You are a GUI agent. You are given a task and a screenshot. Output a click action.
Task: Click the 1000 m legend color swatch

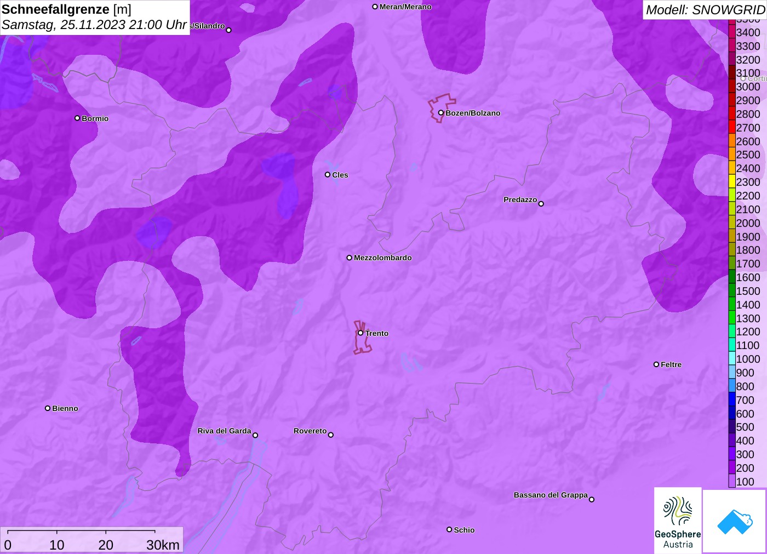tap(732, 359)
